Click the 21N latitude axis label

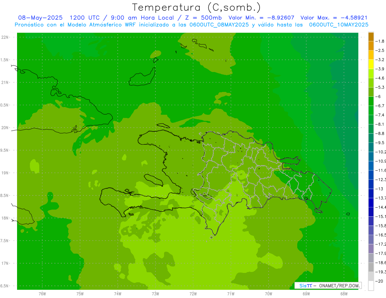coord(5,82)
